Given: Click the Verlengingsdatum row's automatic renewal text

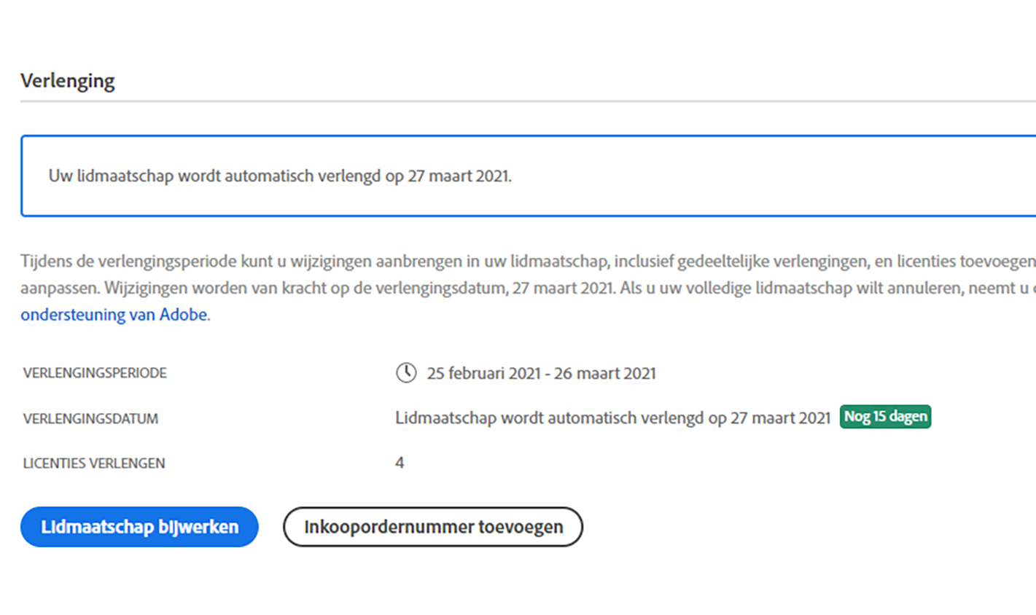Looking at the screenshot, I should click(612, 418).
